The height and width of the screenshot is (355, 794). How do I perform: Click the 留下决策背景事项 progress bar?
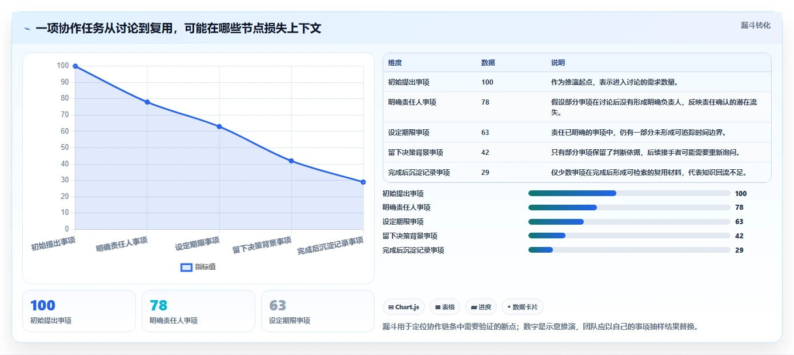coord(629,236)
